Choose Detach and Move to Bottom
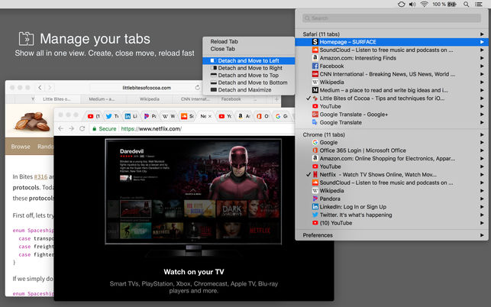The height and width of the screenshot is (307, 491). click(x=249, y=82)
